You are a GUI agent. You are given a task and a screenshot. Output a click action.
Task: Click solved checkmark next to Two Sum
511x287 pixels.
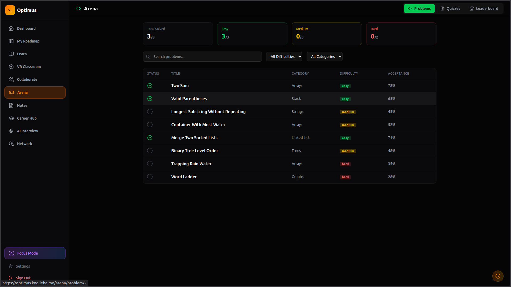[150, 86]
